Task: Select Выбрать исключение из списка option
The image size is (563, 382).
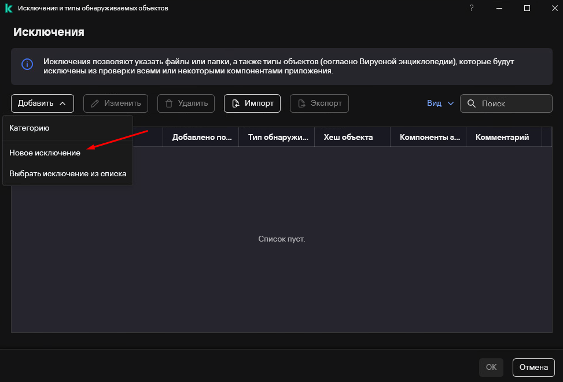Action: [x=68, y=173]
